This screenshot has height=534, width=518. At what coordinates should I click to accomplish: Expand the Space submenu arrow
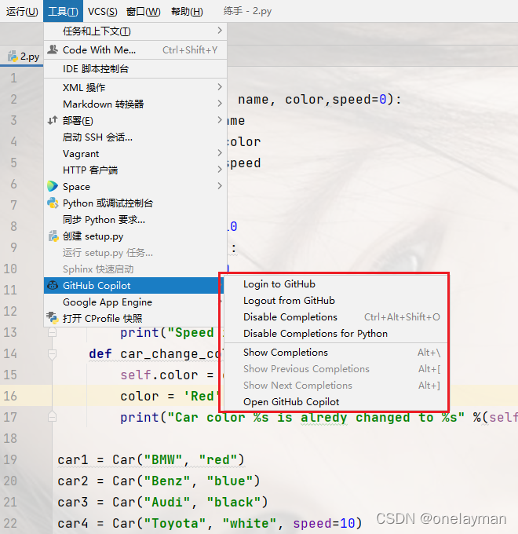(220, 186)
